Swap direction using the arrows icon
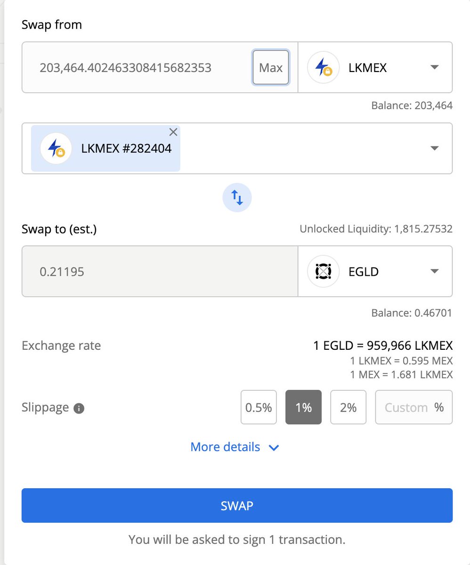The height and width of the screenshot is (565, 470). click(237, 197)
